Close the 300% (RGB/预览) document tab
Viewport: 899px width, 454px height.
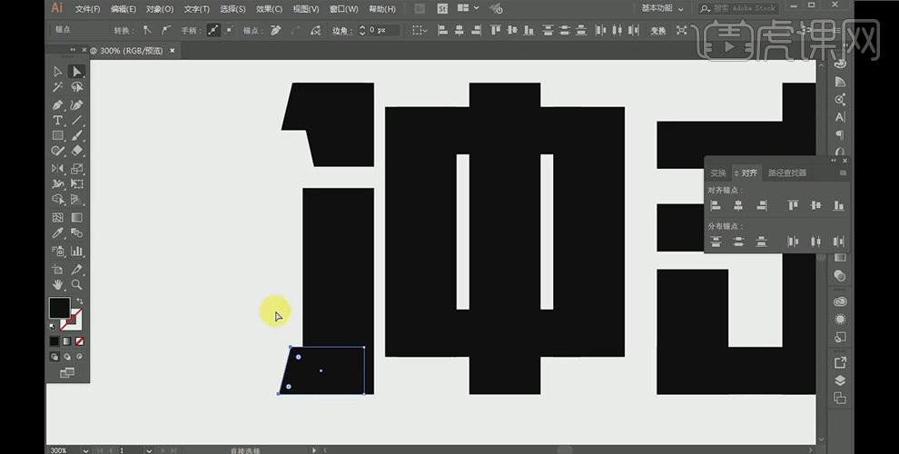tap(172, 51)
